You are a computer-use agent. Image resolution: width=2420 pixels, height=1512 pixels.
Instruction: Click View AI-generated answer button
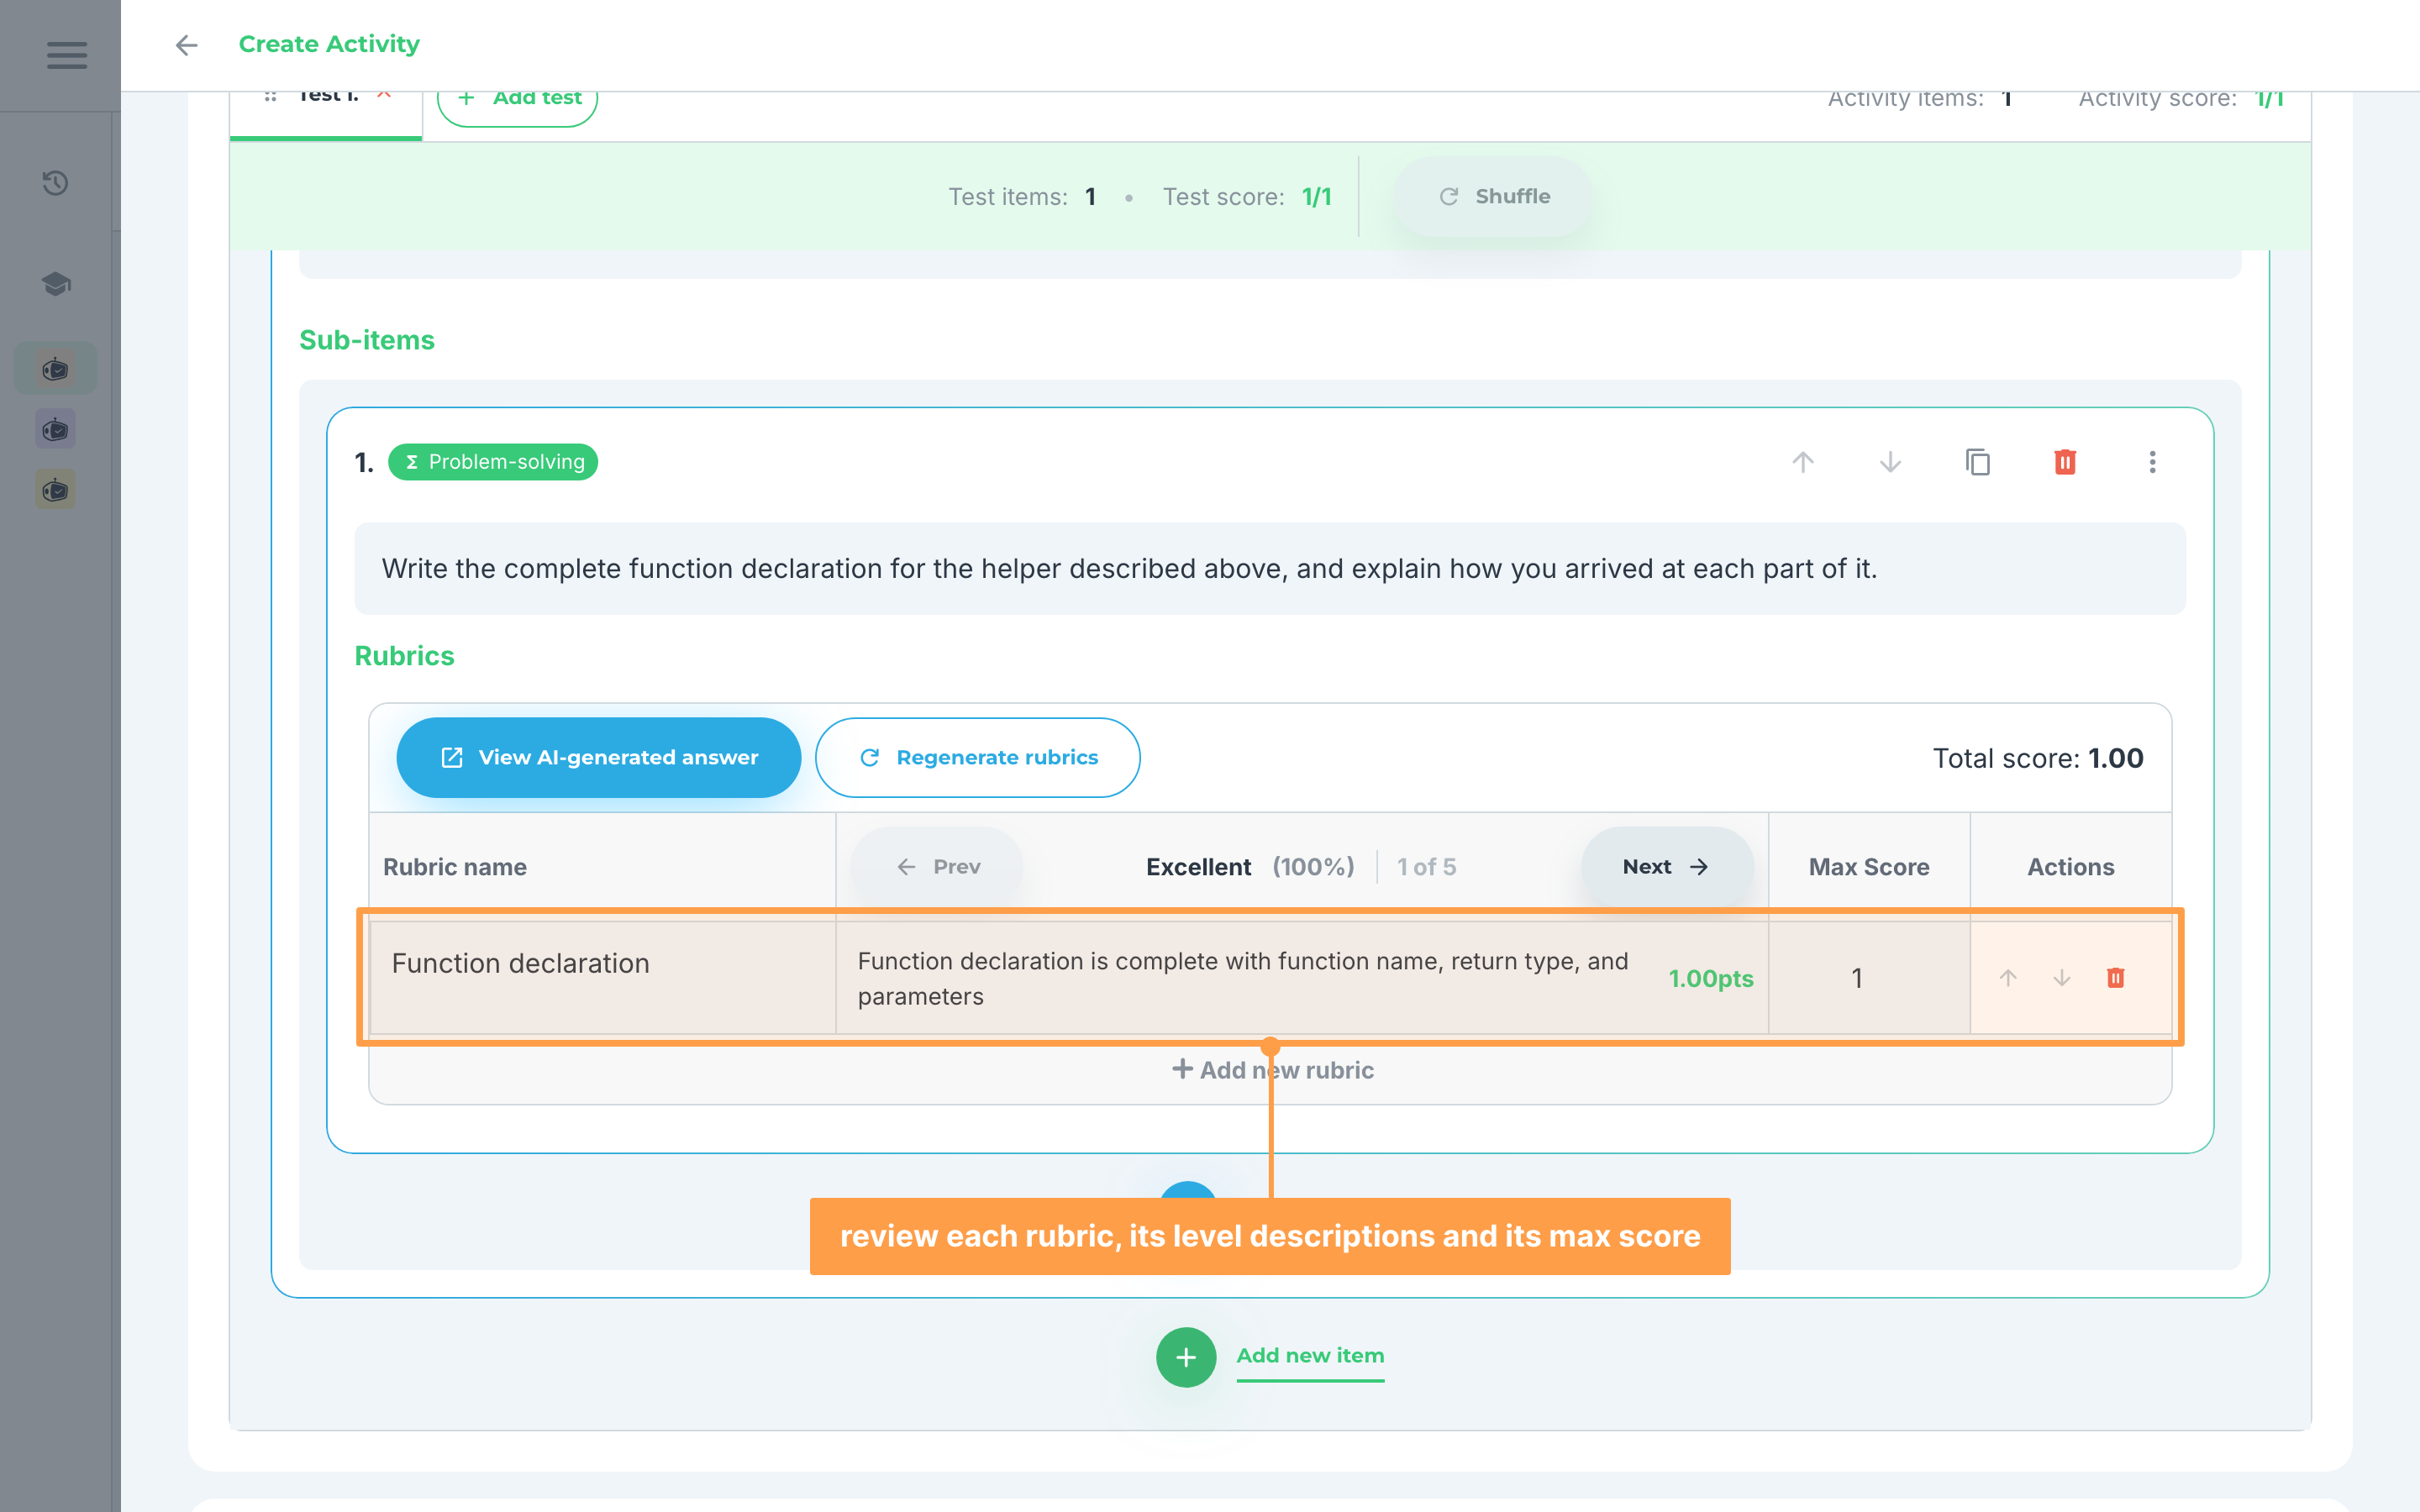pos(598,758)
